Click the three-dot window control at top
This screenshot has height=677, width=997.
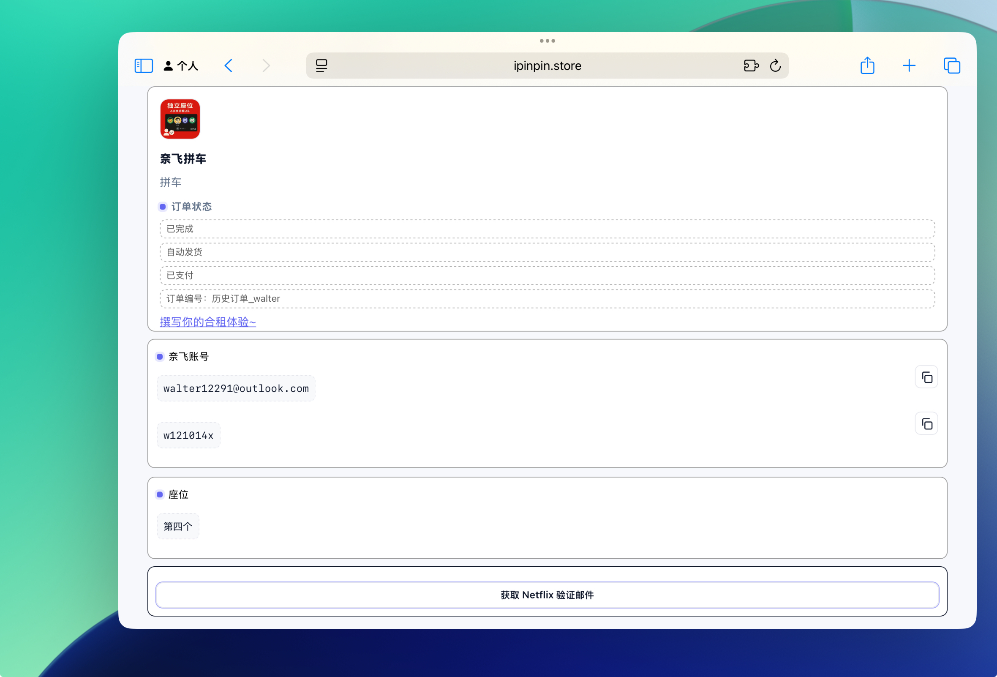tap(547, 41)
